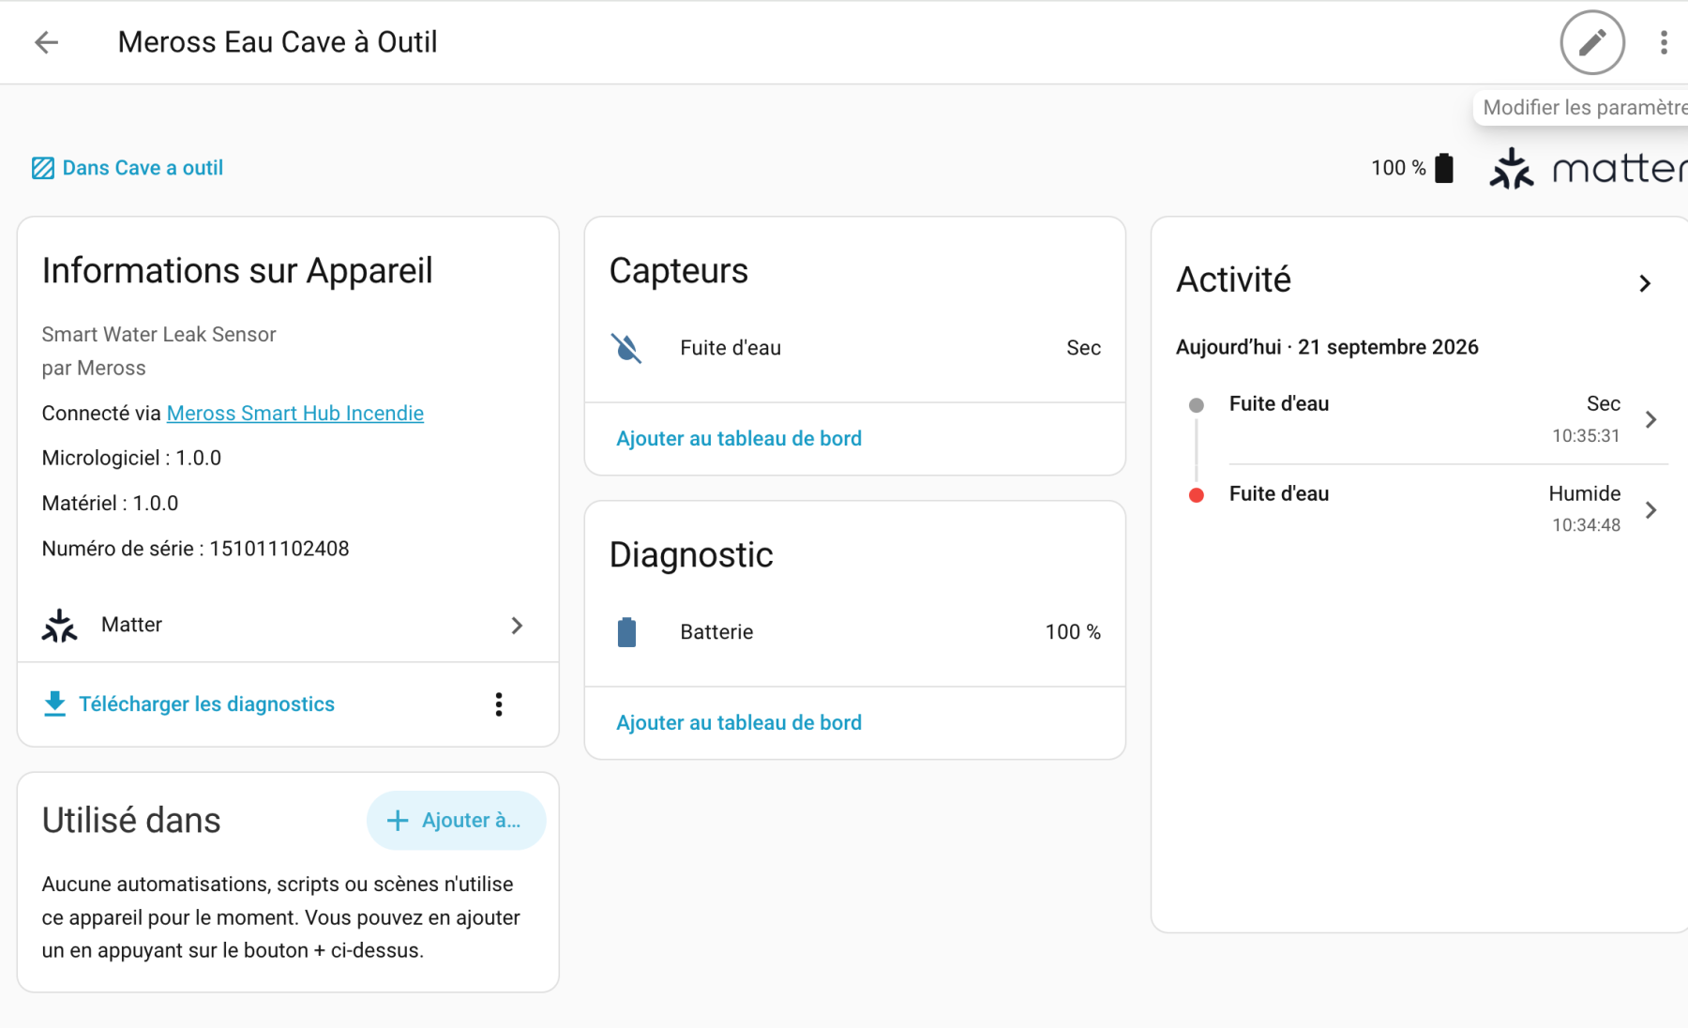Open the Fuite d'eau sensor row
Screen dimensions: 1688x1028
pyautogui.click(x=855, y=348)
